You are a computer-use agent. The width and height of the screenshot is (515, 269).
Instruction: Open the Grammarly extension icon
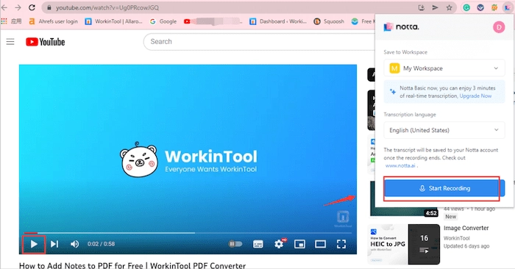point(466,7)
